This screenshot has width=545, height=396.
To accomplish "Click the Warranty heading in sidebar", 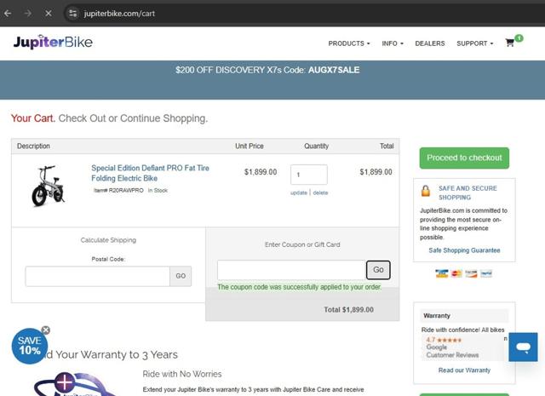I will [437, 316].
